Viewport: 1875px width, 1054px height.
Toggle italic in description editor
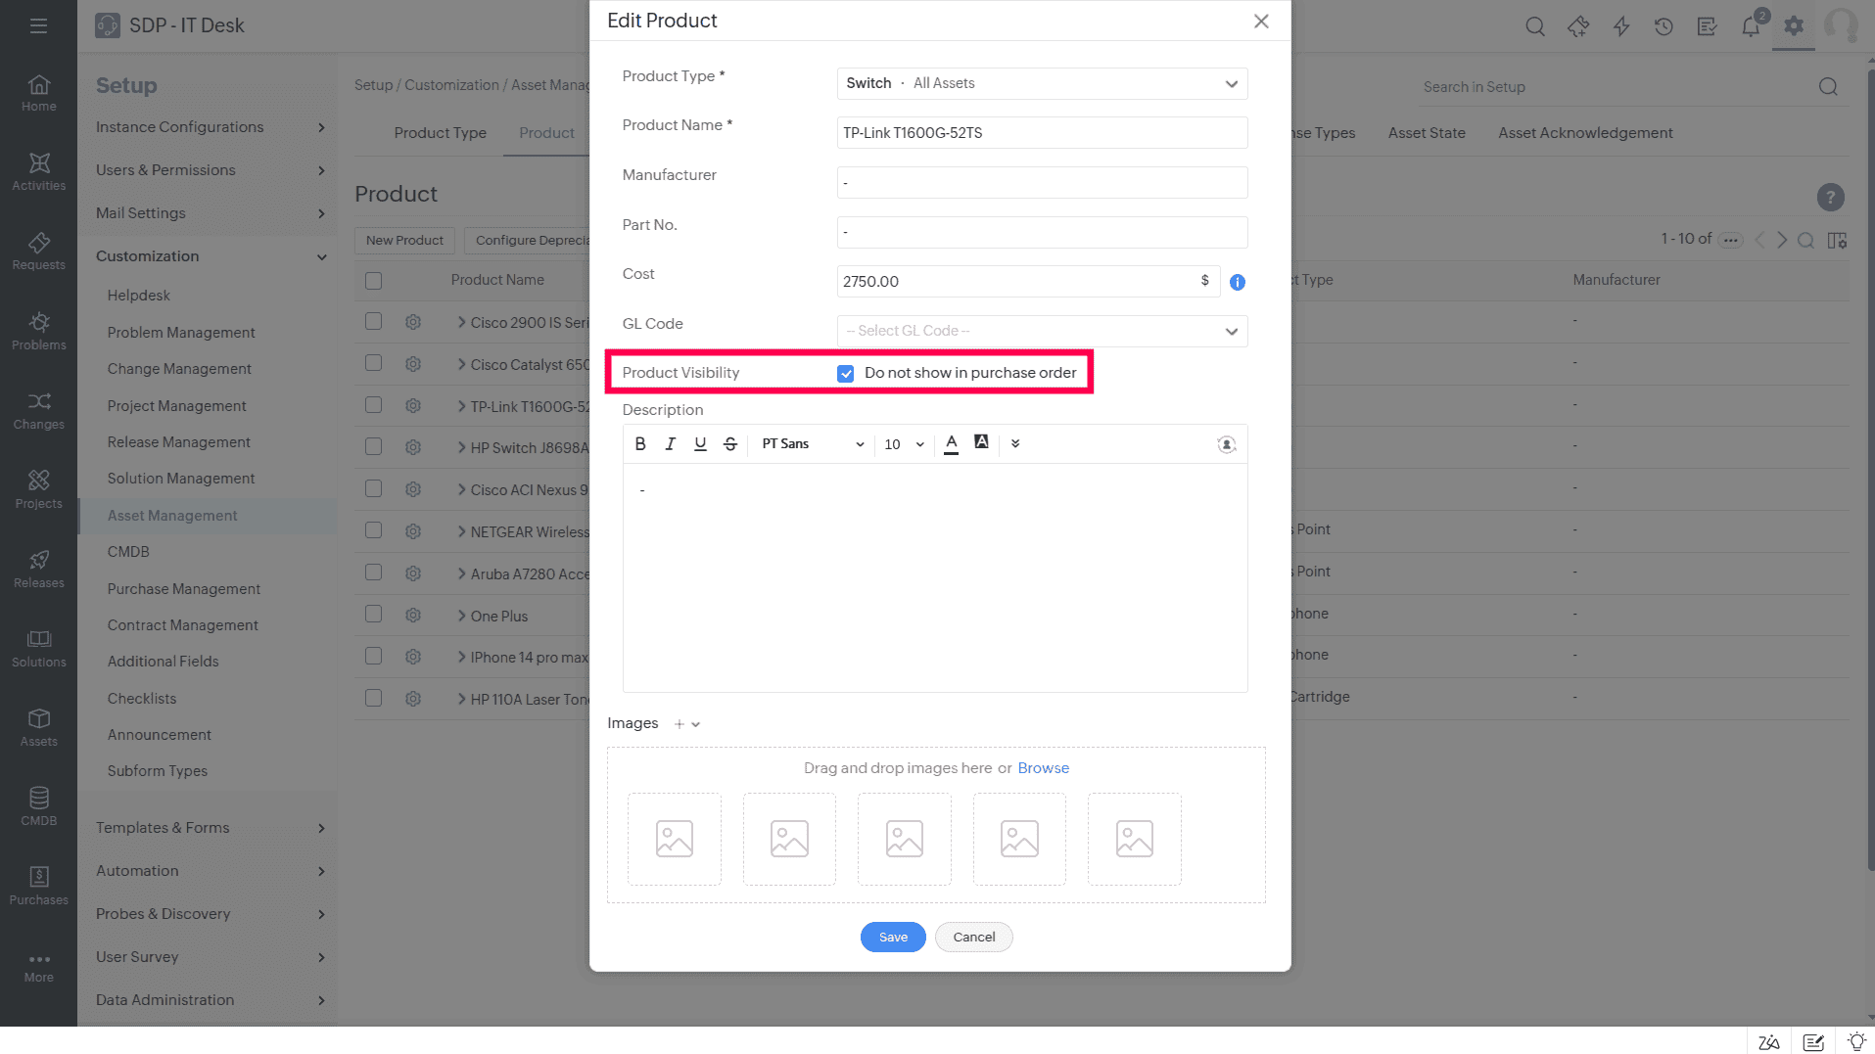[670, 443]
